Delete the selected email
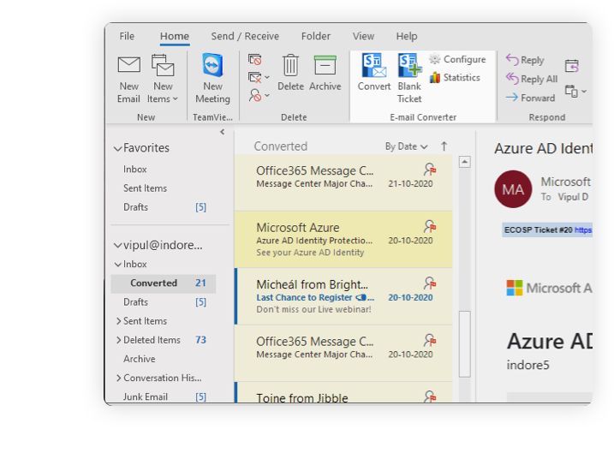Image resolution: width=614 pixels, height=459 pixels. pos(290,73)
